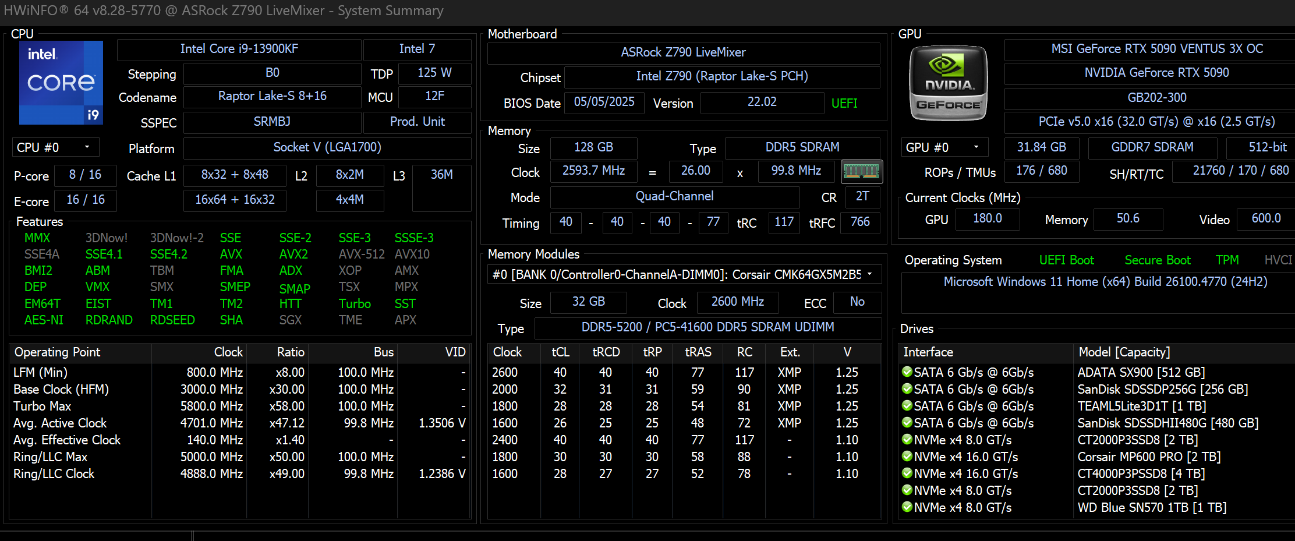Click the Secure Boot indicator
Image resolution: width=1295 pixels, height=541 pixels.
(x=1158, y=260)
